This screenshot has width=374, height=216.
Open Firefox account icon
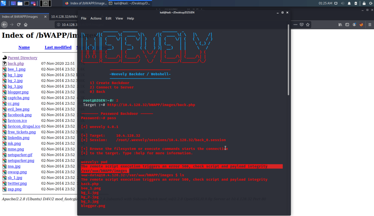[x=354, y=25]
